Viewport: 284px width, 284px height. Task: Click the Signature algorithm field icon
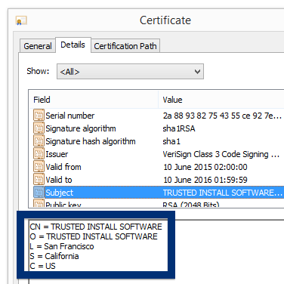[39, 128]
